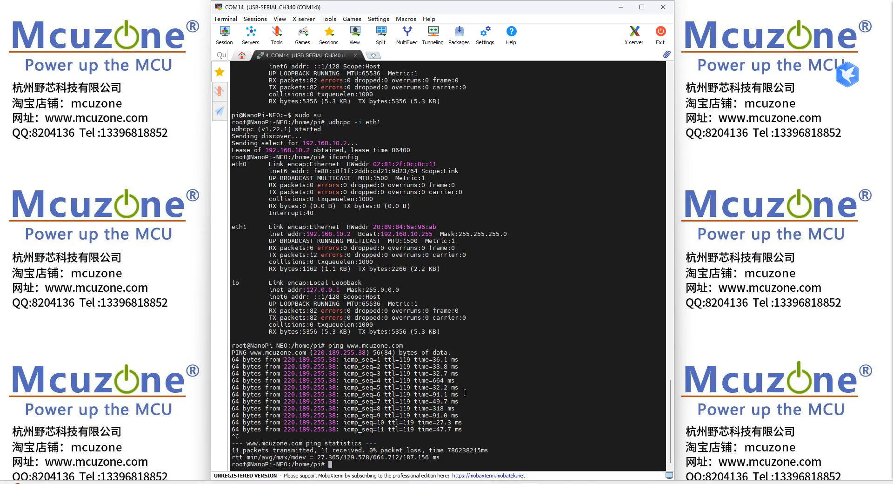
Task: Click the terminal vertical scrollbar
Action: tap(670, 421)
